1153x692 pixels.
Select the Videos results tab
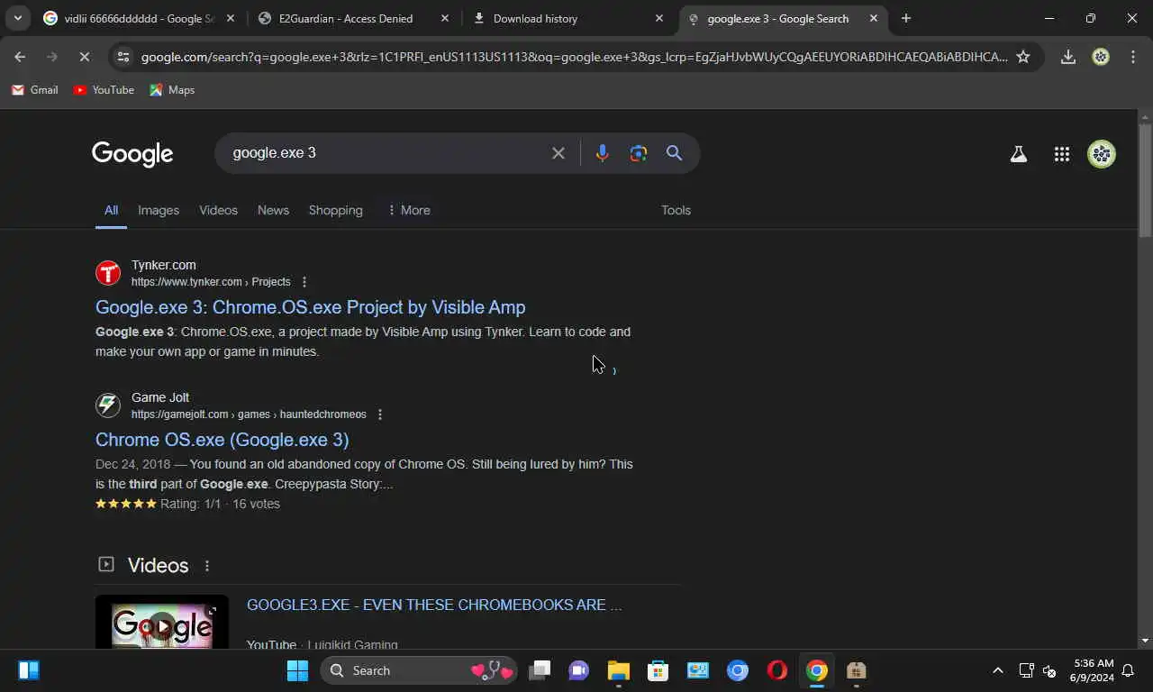click(218, 210)
